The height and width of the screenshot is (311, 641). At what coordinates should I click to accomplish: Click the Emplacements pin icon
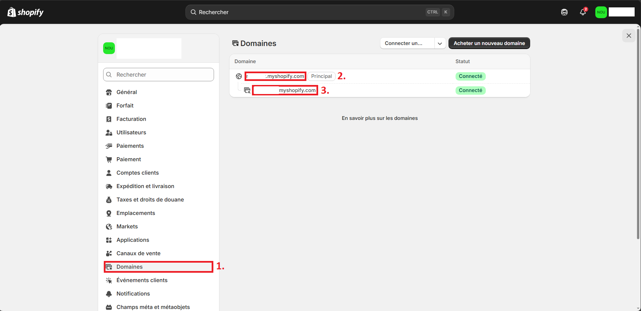pos(109,213)
